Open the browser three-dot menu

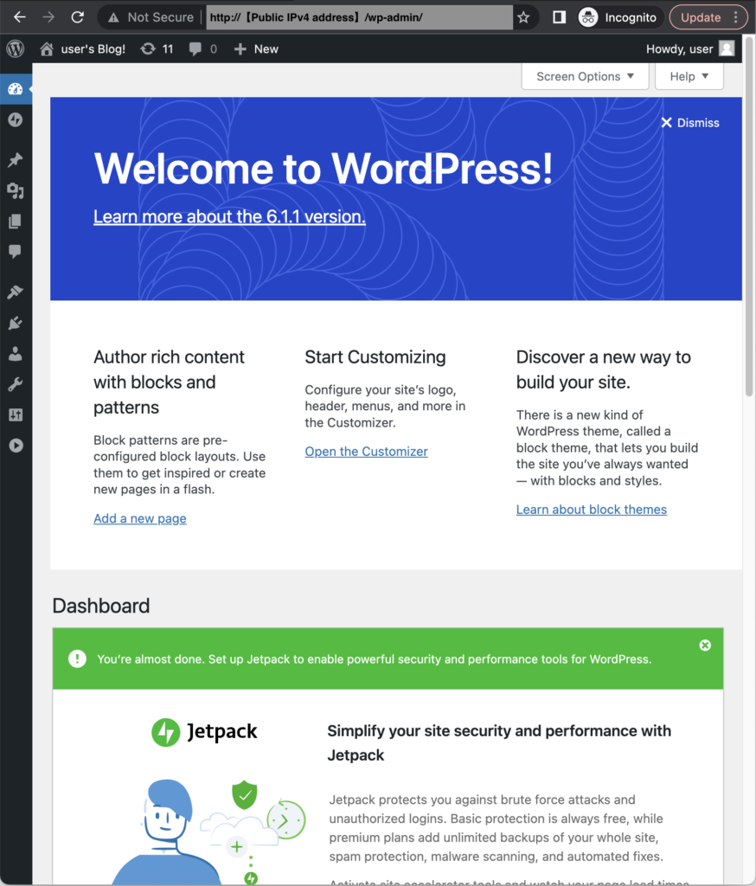[x=735, y=17]
